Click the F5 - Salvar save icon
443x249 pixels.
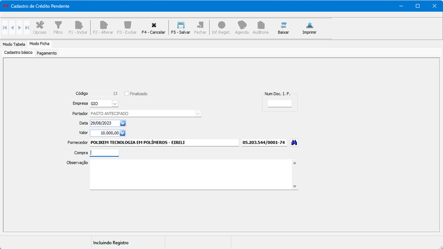point(180,25)
